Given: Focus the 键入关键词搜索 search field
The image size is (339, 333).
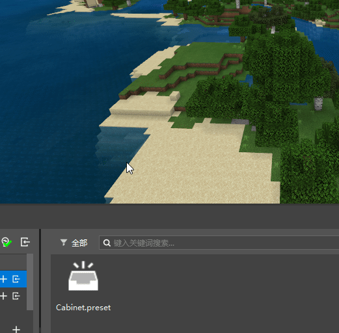Looking at the screenshot, I should (x=219, y=243).
